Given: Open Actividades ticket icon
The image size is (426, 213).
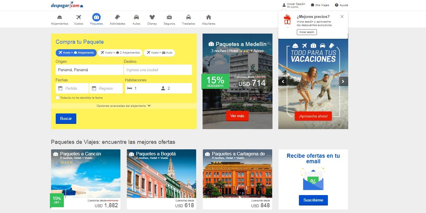Looking at the screenshot, I should pos(117,17).
